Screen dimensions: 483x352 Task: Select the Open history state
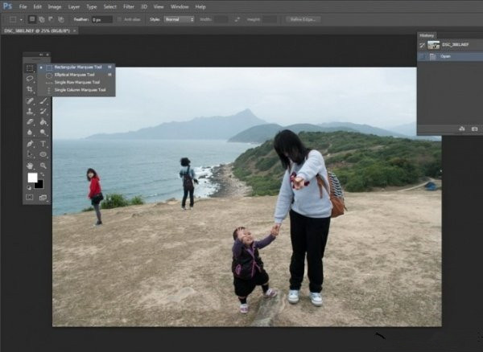[450, 56]
